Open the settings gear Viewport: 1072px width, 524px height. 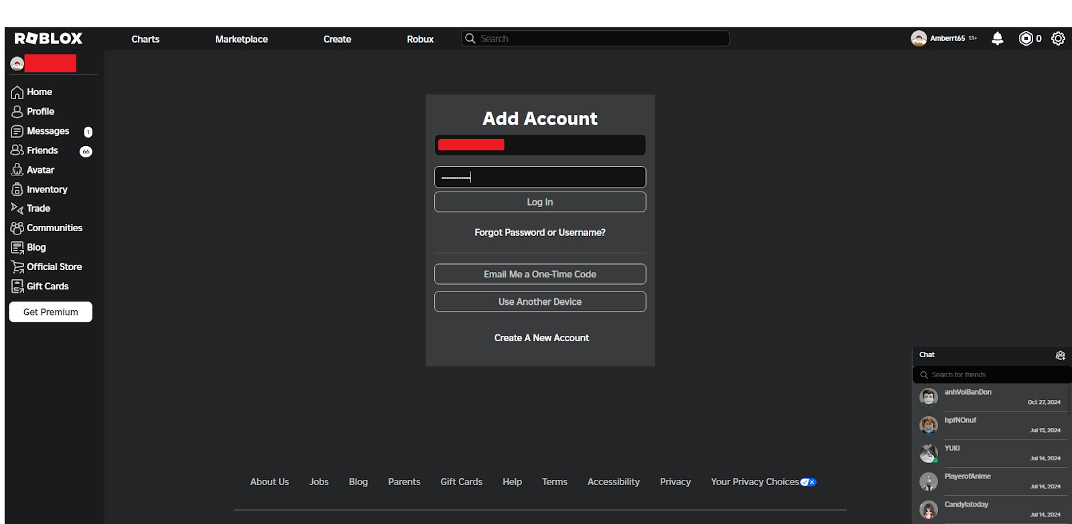click(1058, 39)
